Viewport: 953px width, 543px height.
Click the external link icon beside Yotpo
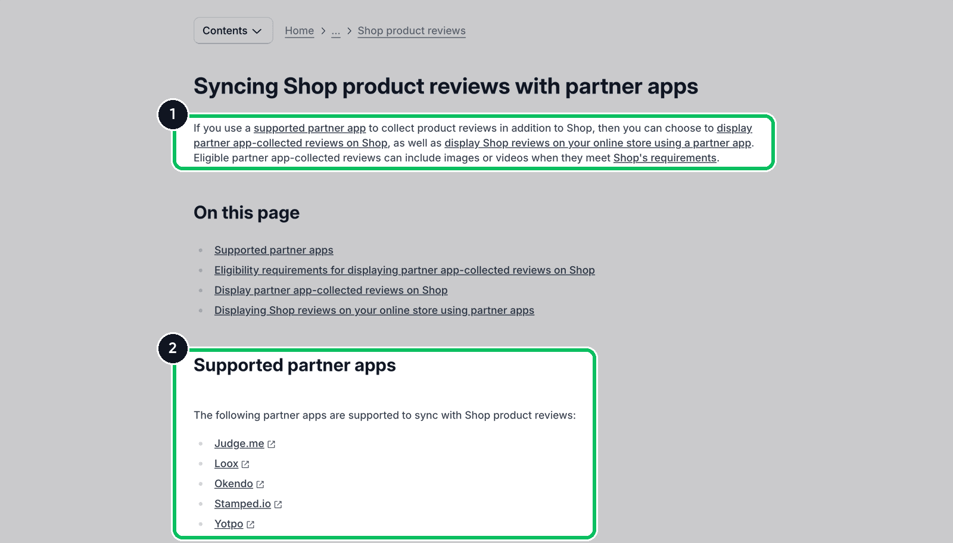click(x=251, y=525)
